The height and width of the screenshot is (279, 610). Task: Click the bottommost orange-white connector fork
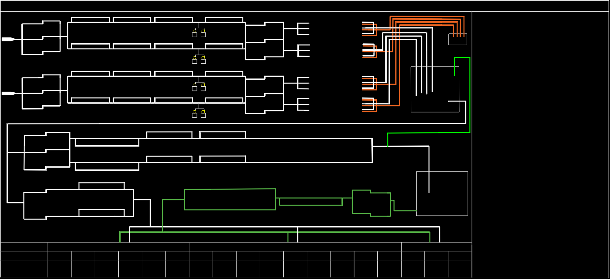point(369,105)
